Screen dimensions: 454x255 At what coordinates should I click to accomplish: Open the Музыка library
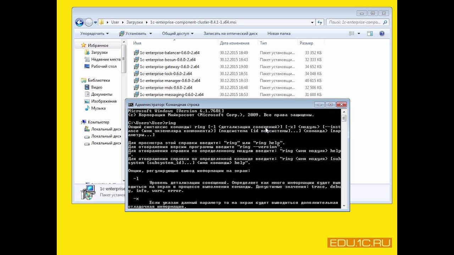click(x=98, y=108)
